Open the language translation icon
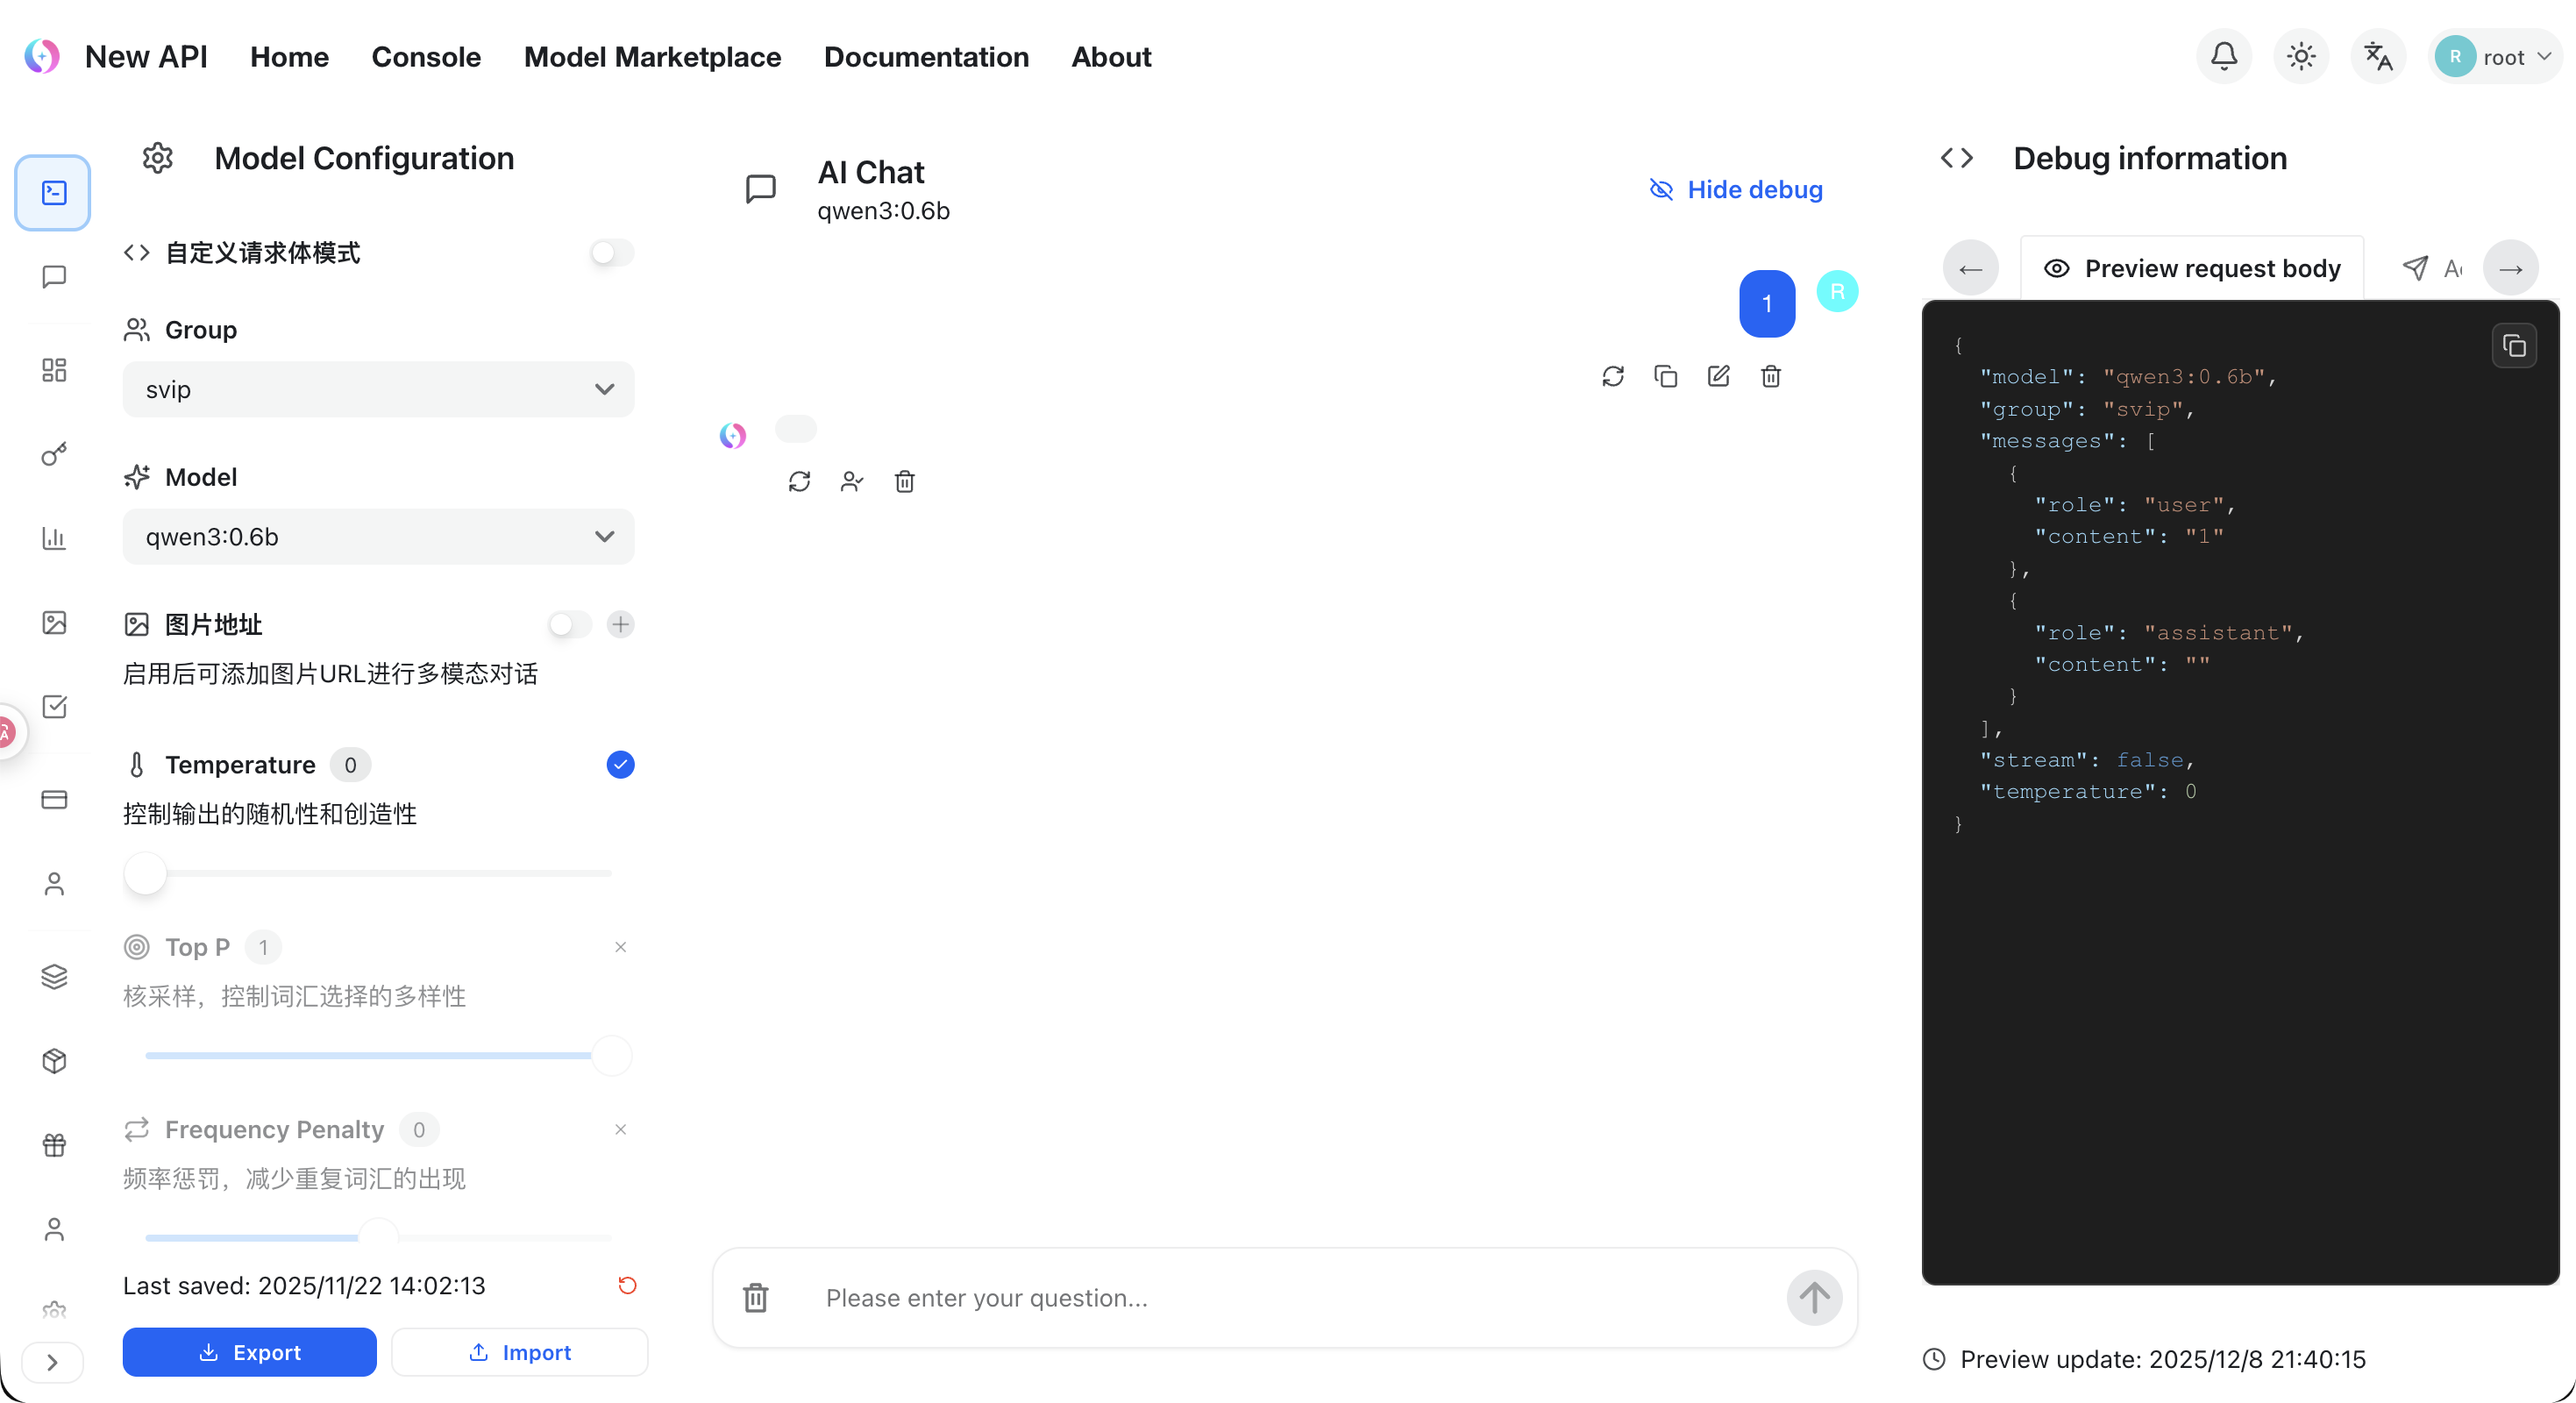The height and width of the screenshot is (1403, 2576). pos(2378,56)
